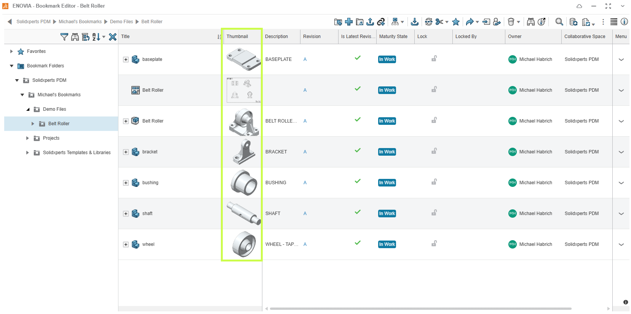Toggle the lock icon for baseplate row
631x314 pixels.
pos(434,59)
